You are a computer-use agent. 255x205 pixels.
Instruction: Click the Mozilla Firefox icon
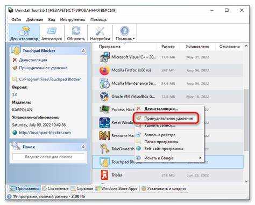click(104, 70)
